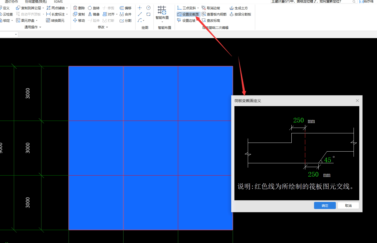This screenshot has width=377, height=243.
Task: Click 设置变截面 set variable section
Action: [x=188, y=14]
